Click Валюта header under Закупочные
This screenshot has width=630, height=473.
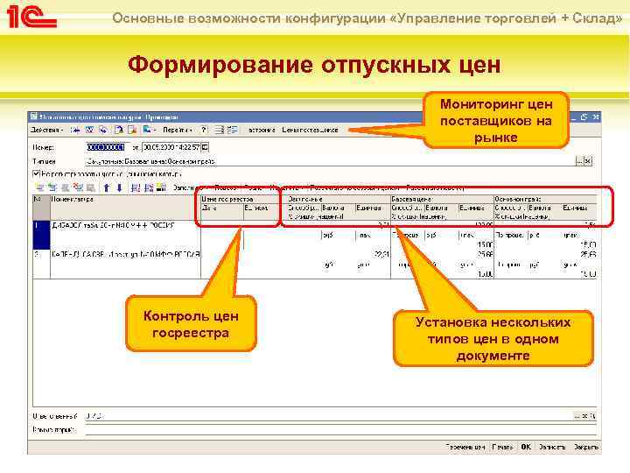[x=338, y=208]
